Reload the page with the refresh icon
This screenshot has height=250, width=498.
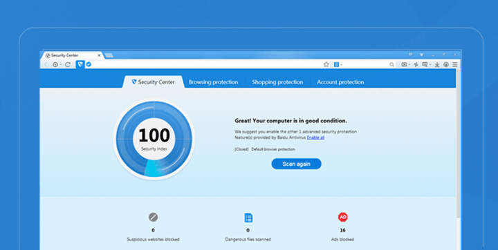(x=68, y=65)
